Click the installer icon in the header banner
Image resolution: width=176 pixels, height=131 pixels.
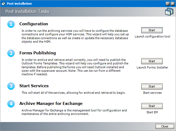click(x=169, y=12)
